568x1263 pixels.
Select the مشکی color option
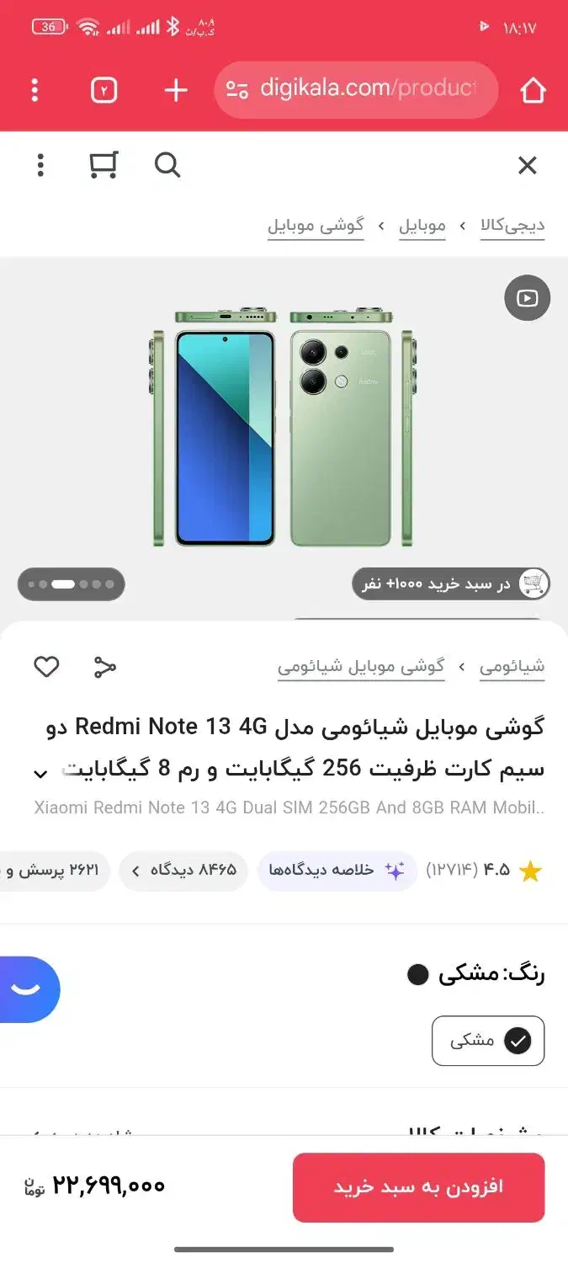488,1041
